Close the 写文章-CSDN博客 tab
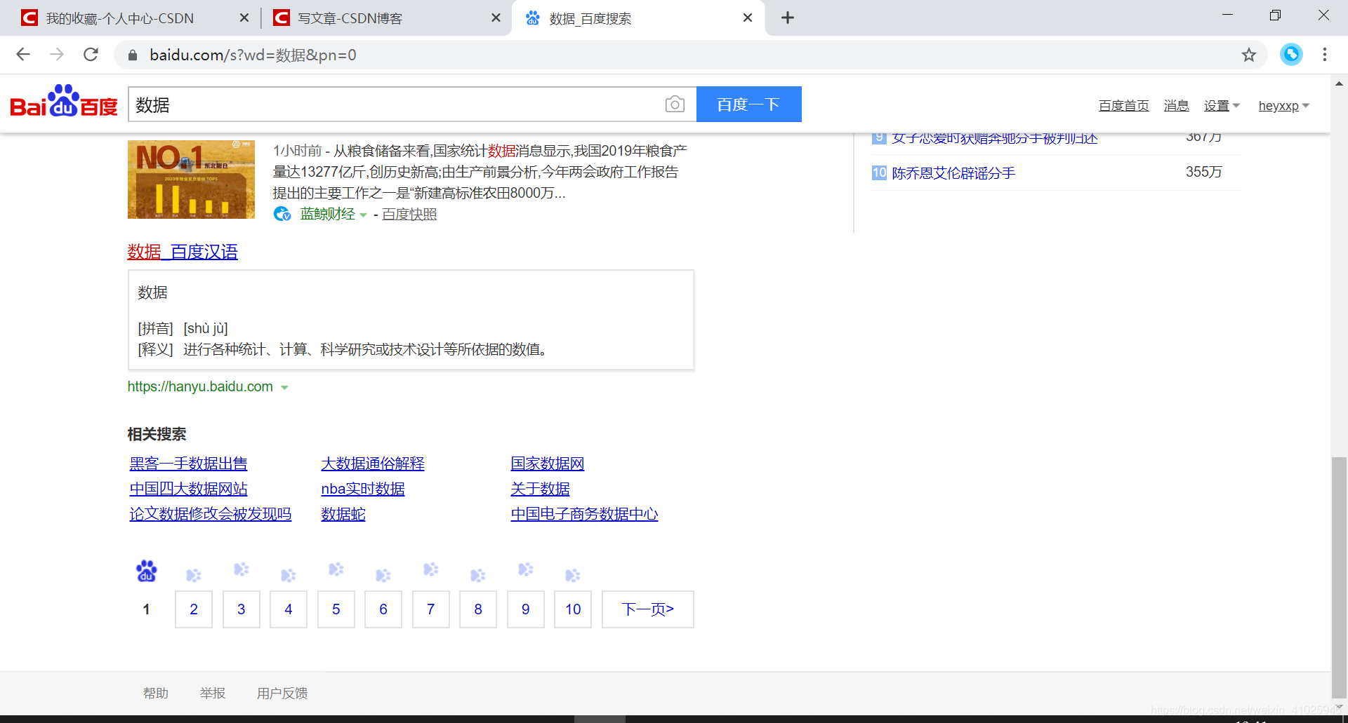This screenshot has width=1348, height=723. [x=496, y=18]
